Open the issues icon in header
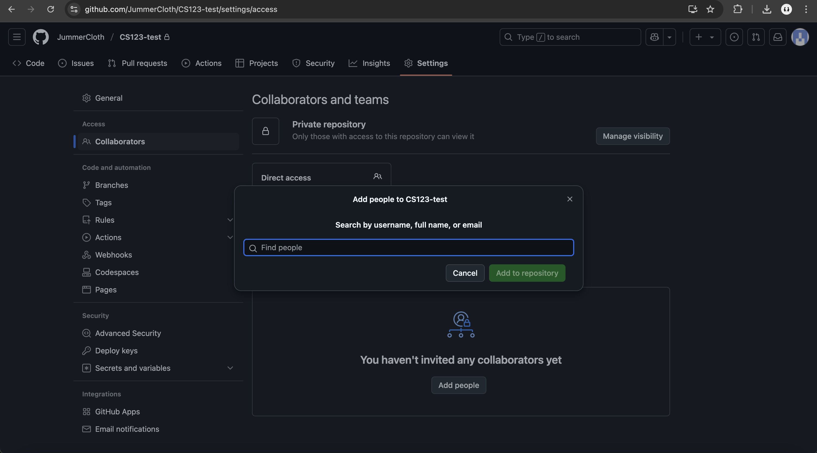817x453 pixels. click(734, 37)
